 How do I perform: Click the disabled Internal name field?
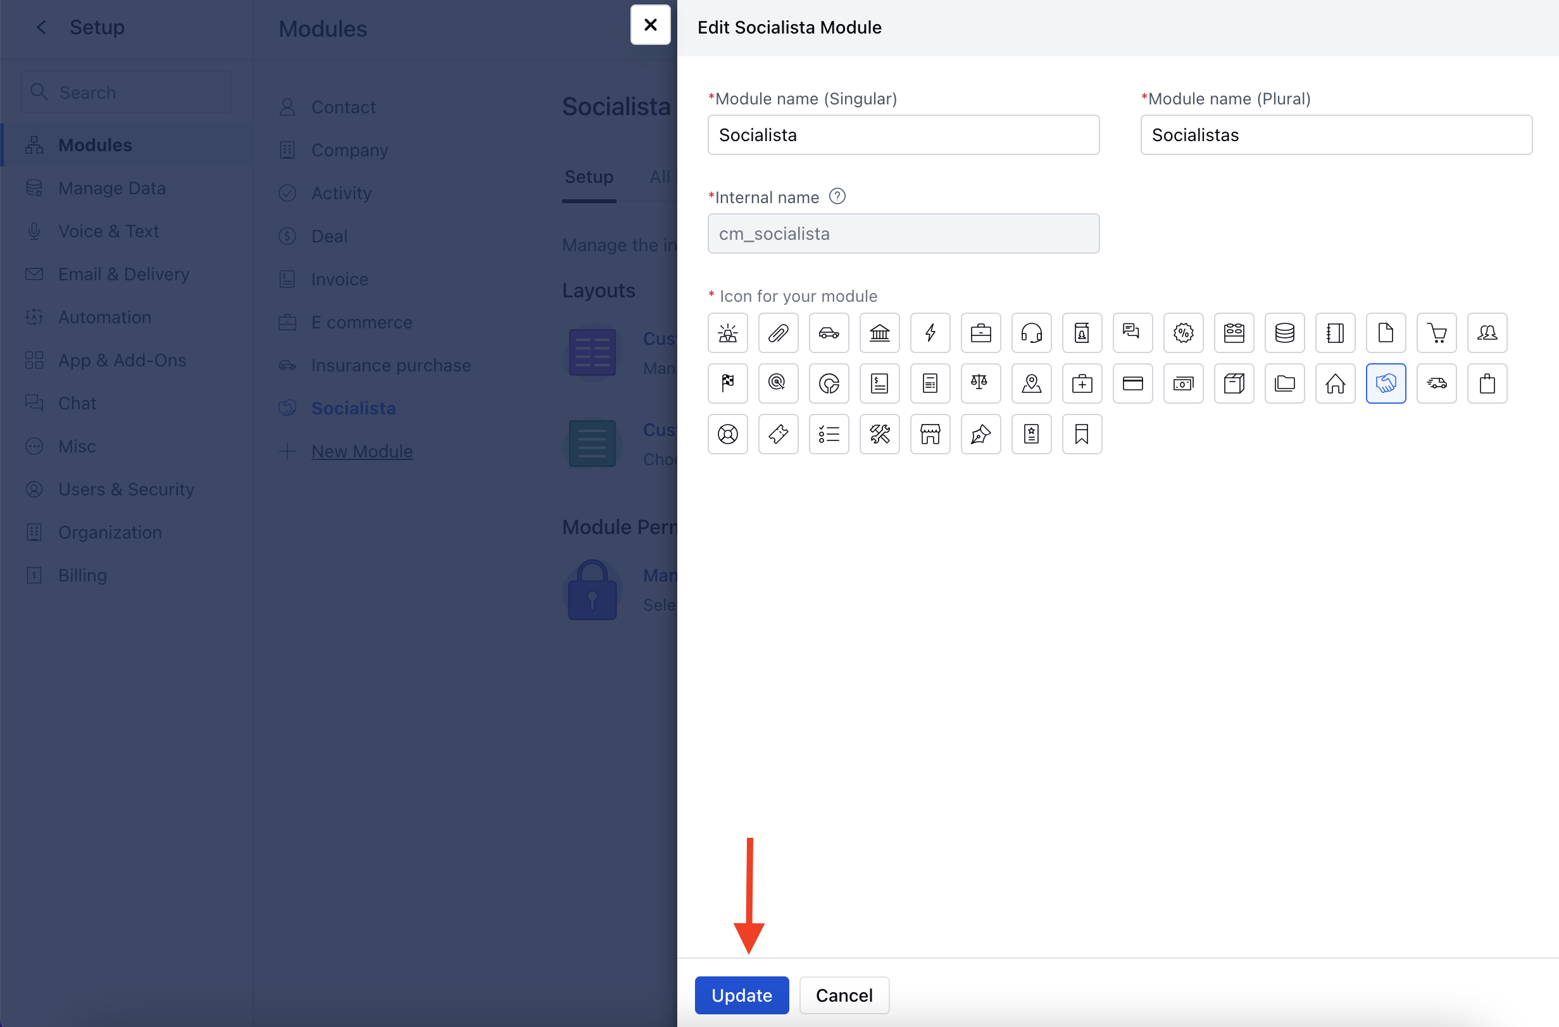pyautogui.click(x=903, y=234)
